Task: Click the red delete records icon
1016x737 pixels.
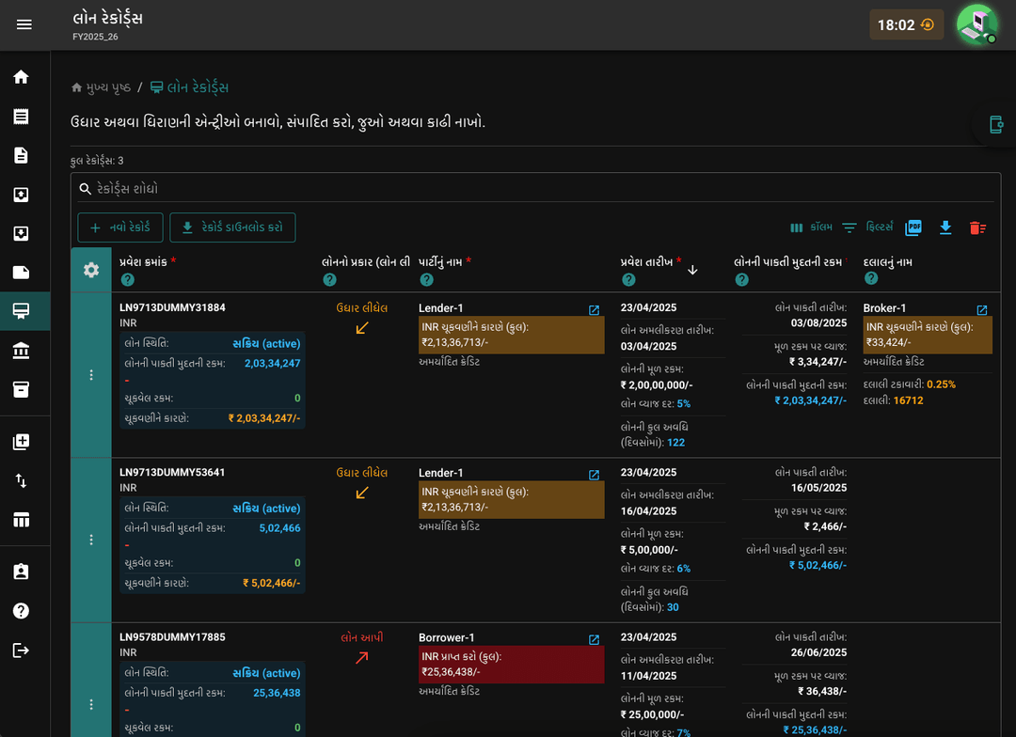Action: coord(977,227)
